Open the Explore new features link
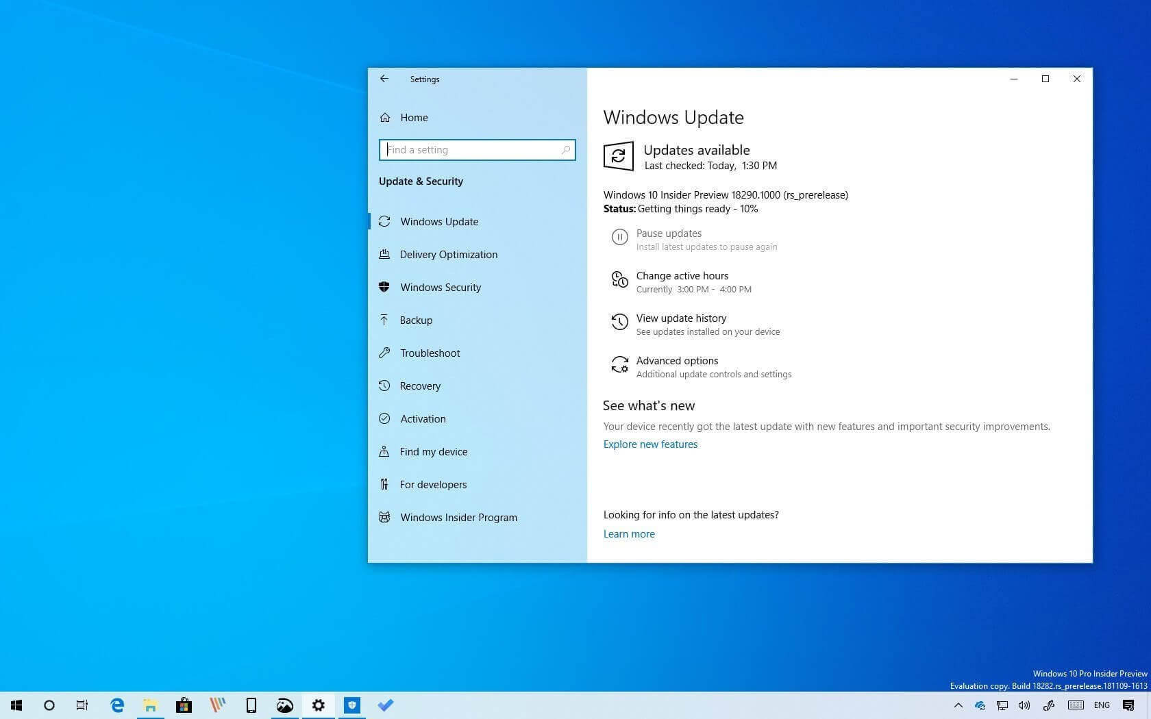The width and height of the screenshot is (1151, 719). [649, 444]
